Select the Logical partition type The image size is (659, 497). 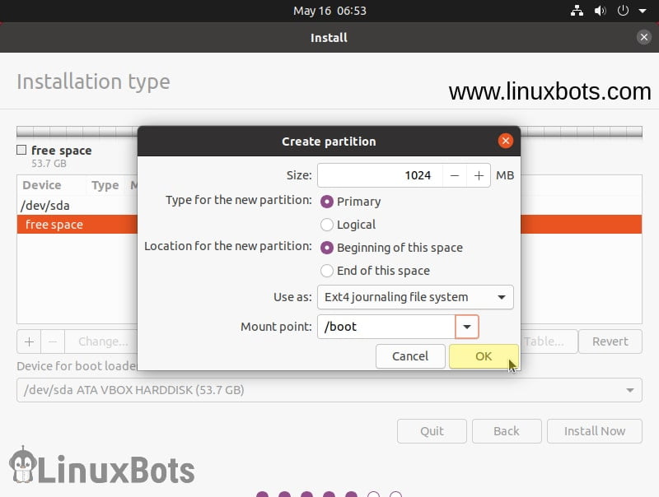pyautogui.click(x=327, y=225)
